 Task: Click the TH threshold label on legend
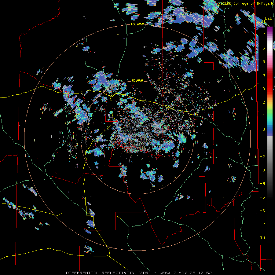[x=262, y=238]
